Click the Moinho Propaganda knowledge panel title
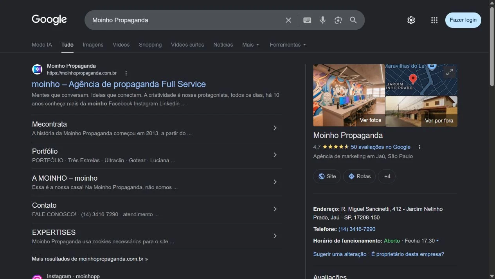Image resolution: width=495 pixels, height=279 pixels. coord(348,136)
